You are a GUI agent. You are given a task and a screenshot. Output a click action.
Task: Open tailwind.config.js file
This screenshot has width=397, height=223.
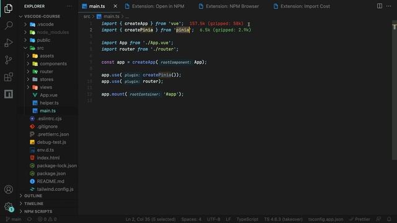click(55, 189)
